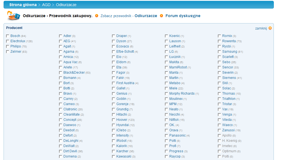
Task: Click the Gorenje label
Action: [x=122, y=104]
